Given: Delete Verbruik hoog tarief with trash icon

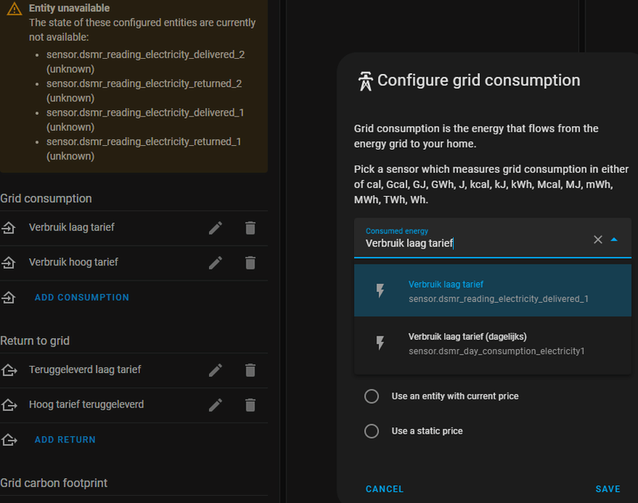Looking at the screenshot, I should [x=250, y=262].
